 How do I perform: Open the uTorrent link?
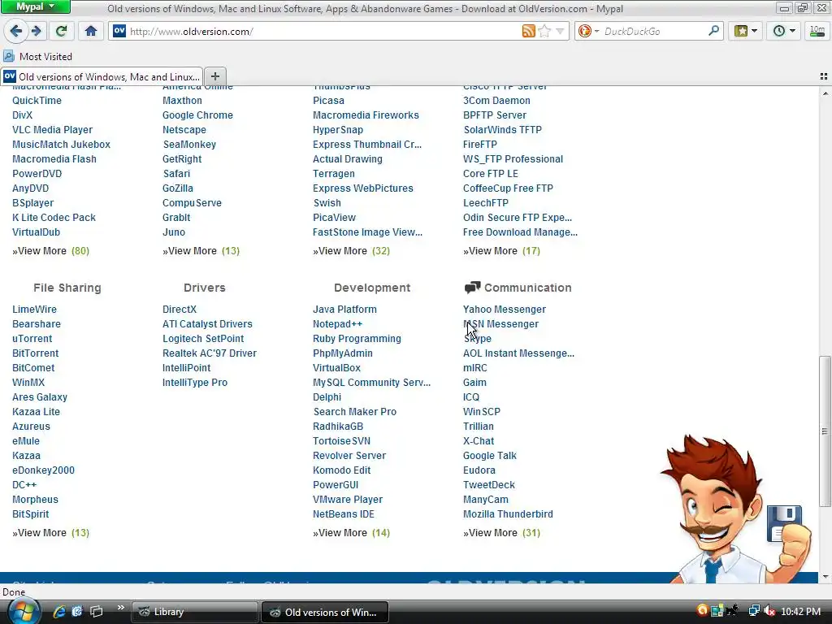click(32, 338)
